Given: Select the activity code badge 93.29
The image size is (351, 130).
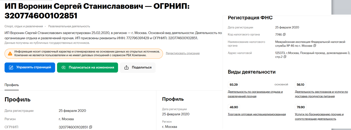Looking at the screenshot, I should 234,85.
